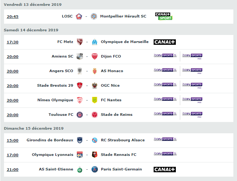The image size is (237, 181).
Task: Click the FC Metz club crest
Action: pyautogui.click(x=80, y=42)
